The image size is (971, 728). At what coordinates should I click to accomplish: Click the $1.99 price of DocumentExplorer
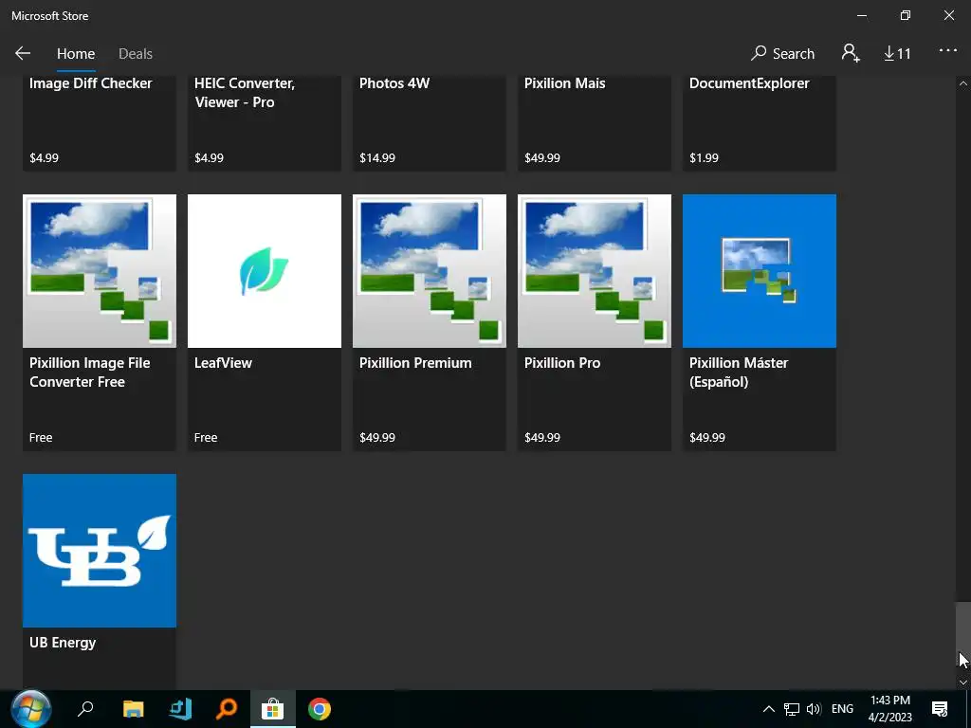(705, 158)
